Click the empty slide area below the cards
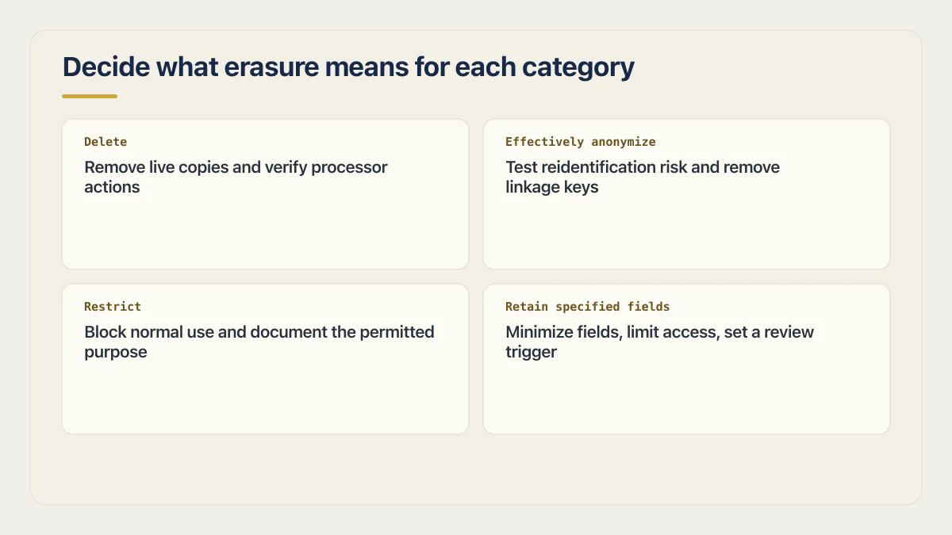This screenshot has height=535, width=952. [x=476, y=469]
